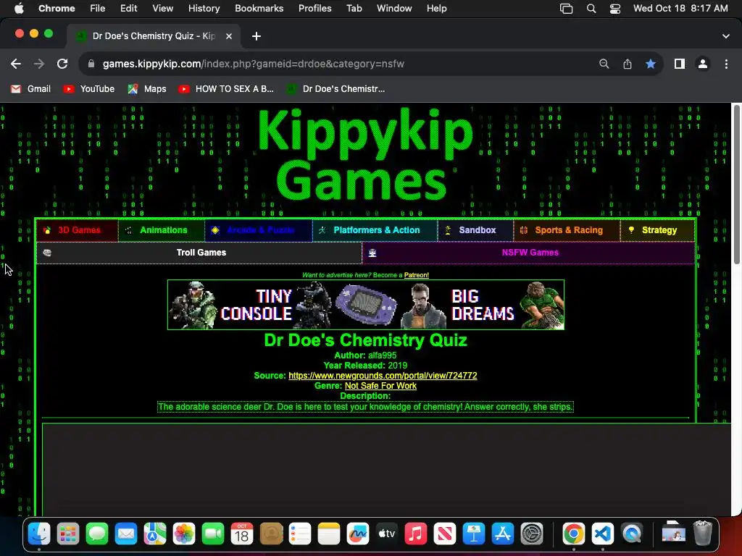Viewport: 742px width, 556px height.
Task: Open Chrome three-dot menu
Action: (726, 64)
